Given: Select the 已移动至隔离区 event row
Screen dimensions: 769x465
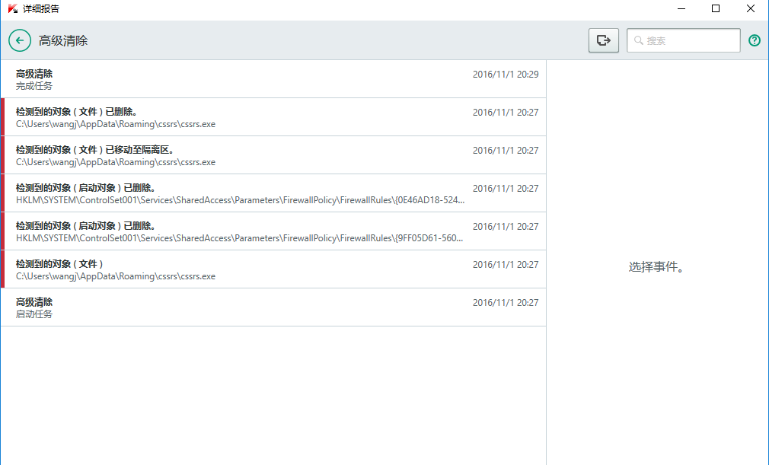Looking at the screenshot, I should click(x=228, y=155).
